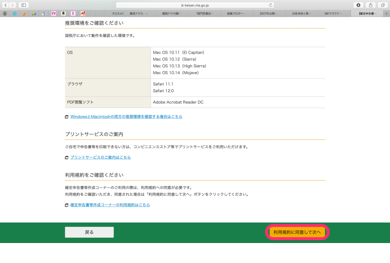This screenshot has height=263, width=390.
Task: Open 確定申告書等作成コーナーの利用規約 link
Action: tap(110, 205)
